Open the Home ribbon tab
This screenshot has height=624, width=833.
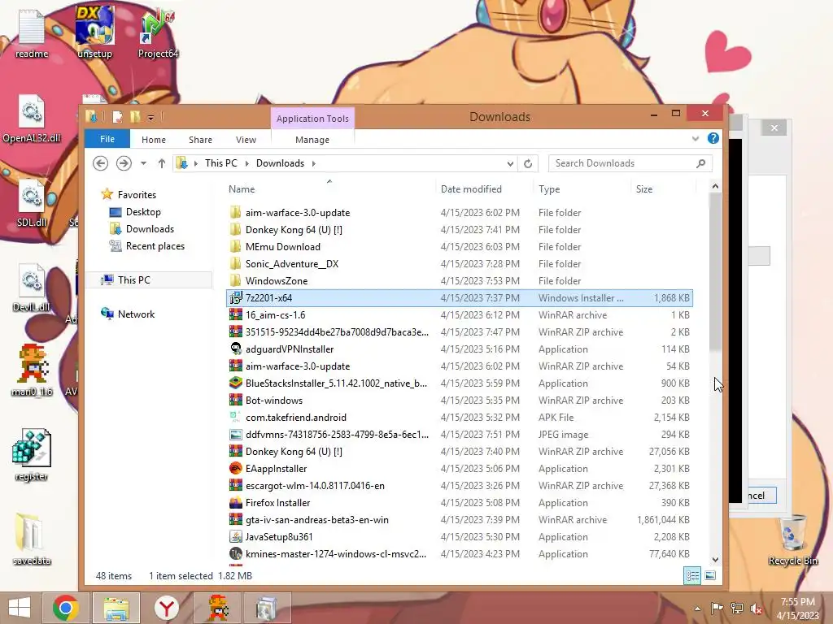[154, 140]
